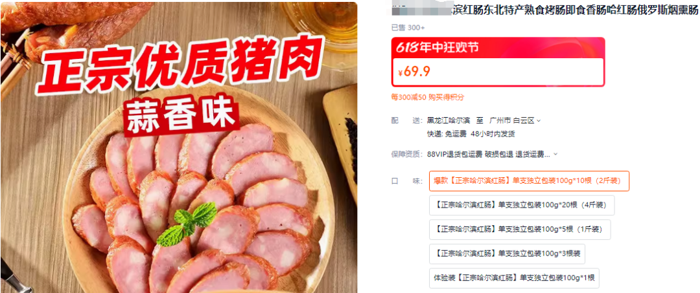Open the 购买得积分 points link
Viewport: 700px width, 293px height.
446,97
